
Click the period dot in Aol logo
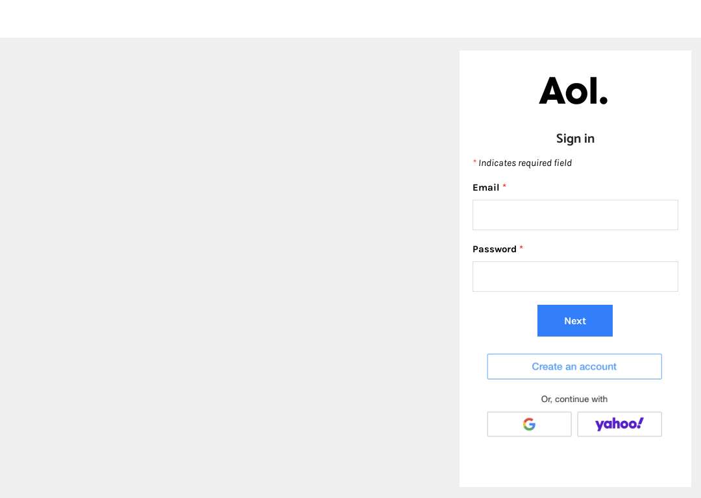tap(603, 100)
